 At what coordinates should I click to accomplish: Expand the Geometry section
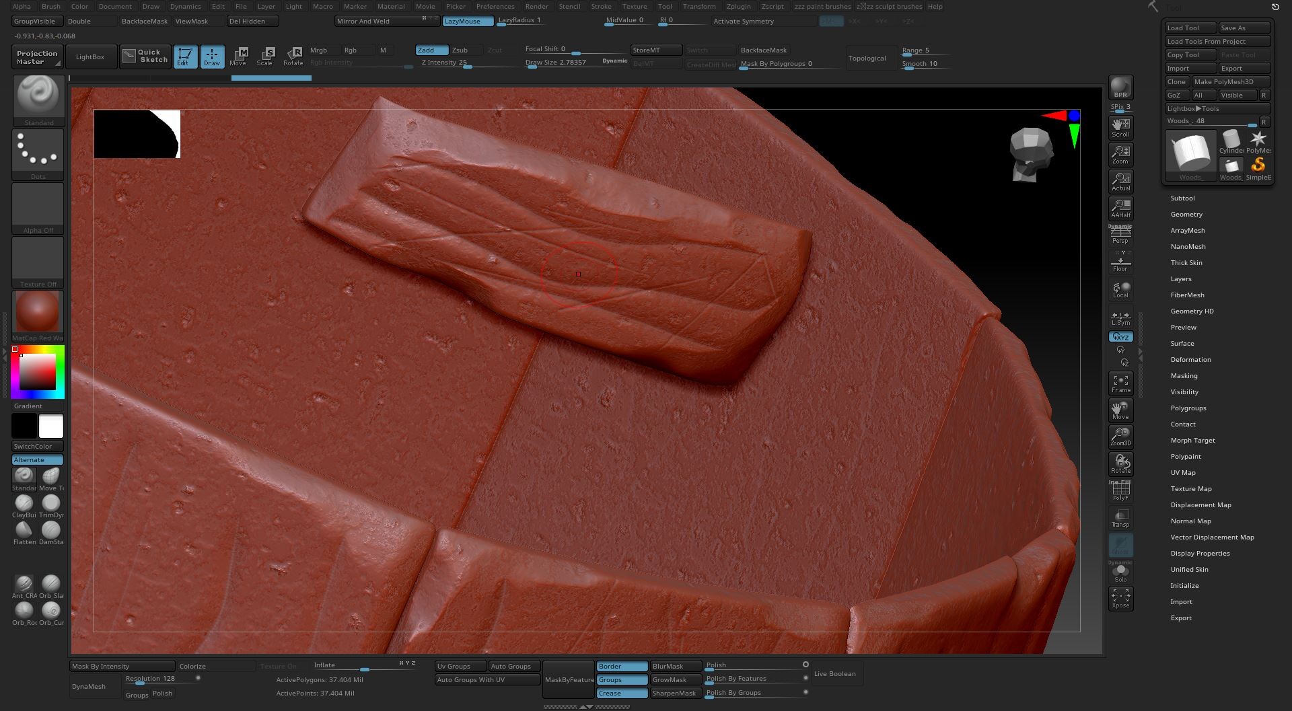coord(1186,215)
